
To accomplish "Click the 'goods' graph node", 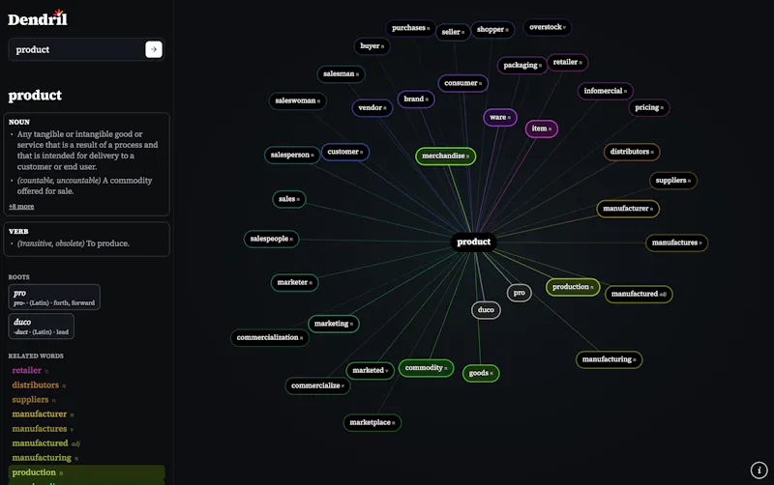I will tap(481, 373).
